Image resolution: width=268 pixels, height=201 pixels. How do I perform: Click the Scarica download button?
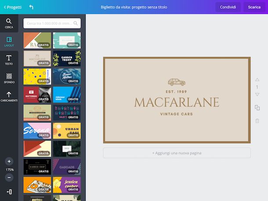point(254,7)
